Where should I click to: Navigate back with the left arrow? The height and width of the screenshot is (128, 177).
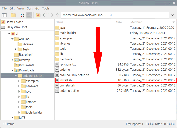coord(45,15)
